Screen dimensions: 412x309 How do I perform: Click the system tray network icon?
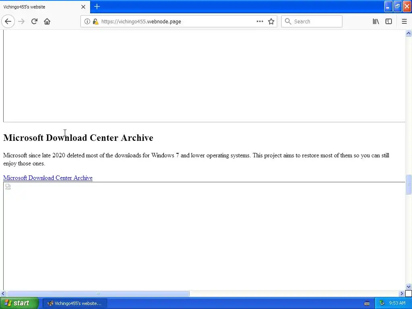382,303
